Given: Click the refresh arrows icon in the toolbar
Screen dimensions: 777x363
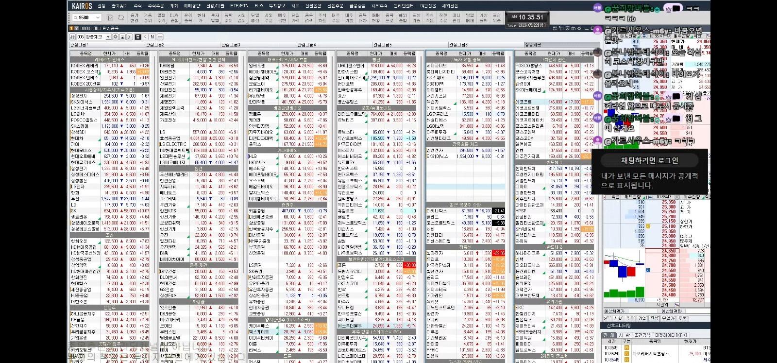Looking at the screenshot, I should click(120, 17).
